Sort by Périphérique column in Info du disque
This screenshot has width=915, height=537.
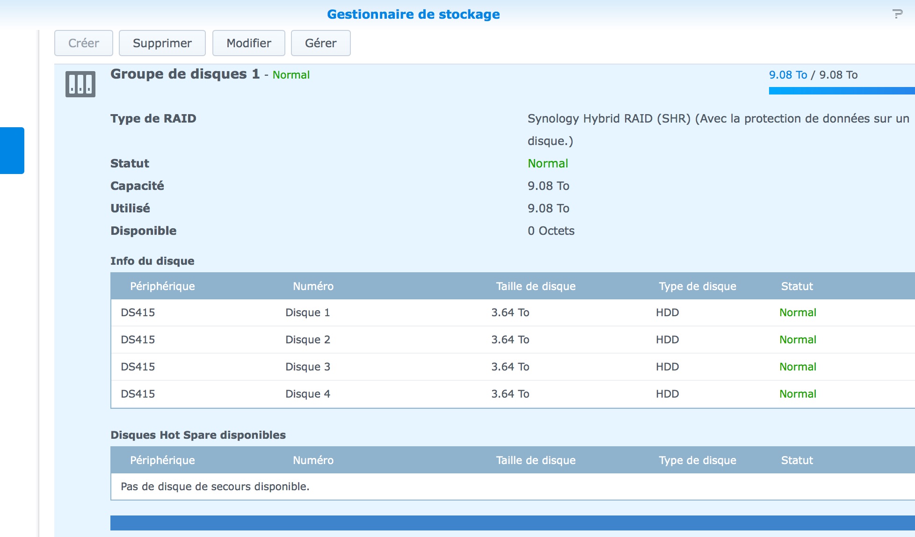click(x=162, y=286)
